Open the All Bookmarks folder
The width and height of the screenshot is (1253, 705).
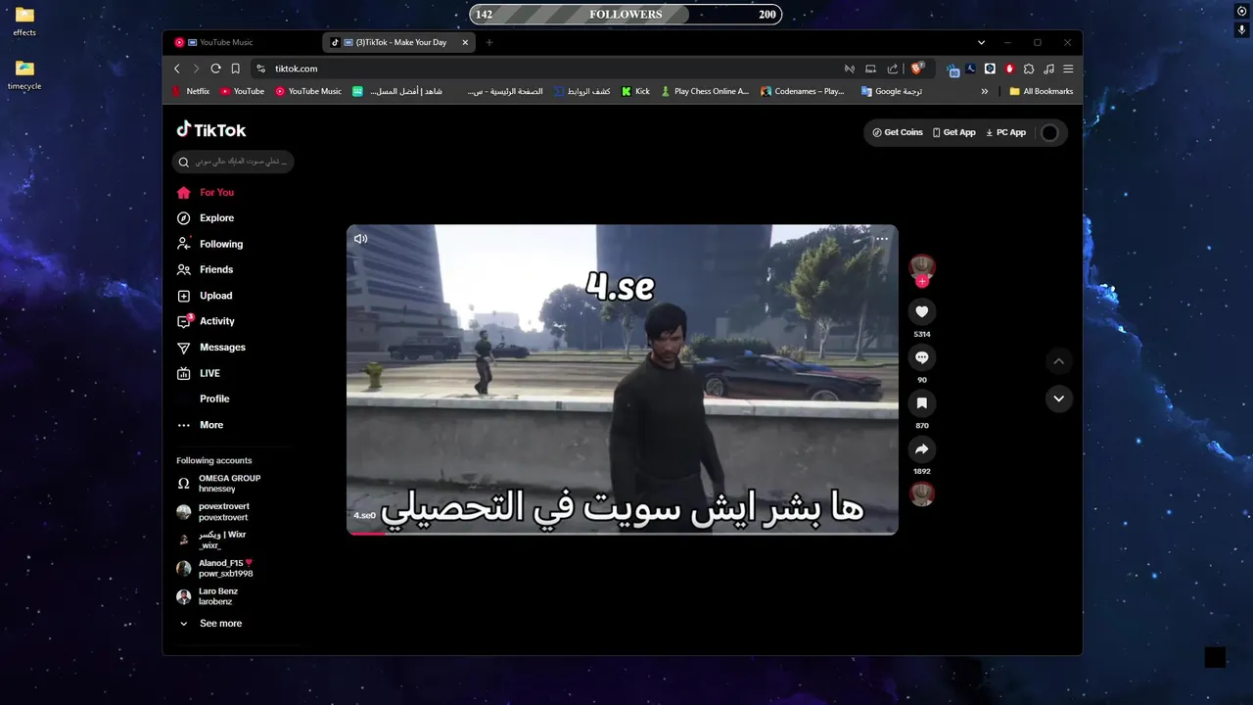click(1042, 91)
